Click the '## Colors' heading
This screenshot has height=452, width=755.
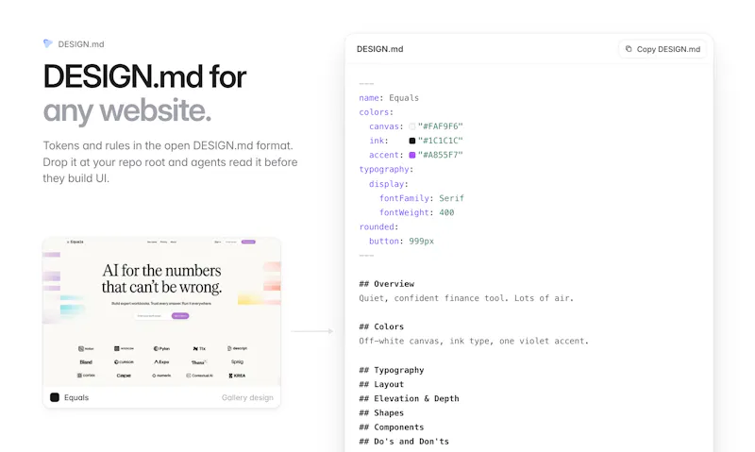(x=381, y=326)
